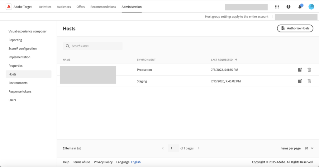
Task: Select the Production environment cell
Action: pyautogui.click(x=145, y=70)
